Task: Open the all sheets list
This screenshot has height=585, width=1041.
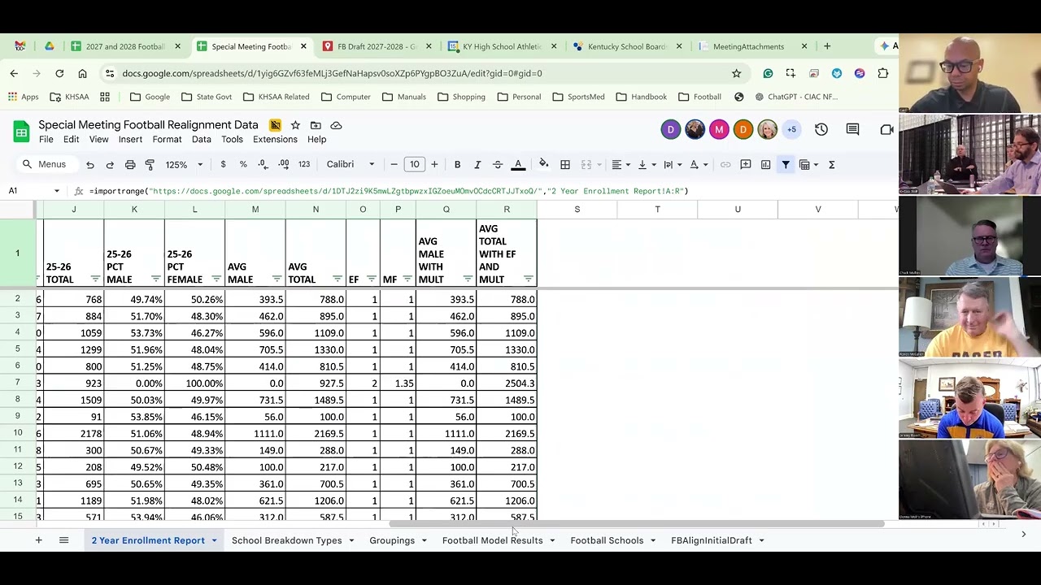Action: [x=63, y=540]
